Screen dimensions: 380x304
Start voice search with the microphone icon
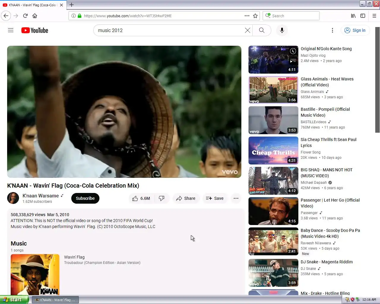coord(282,30)
